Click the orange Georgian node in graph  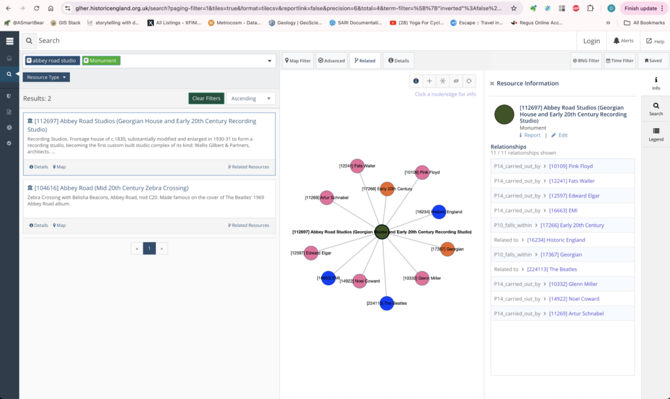447,249
